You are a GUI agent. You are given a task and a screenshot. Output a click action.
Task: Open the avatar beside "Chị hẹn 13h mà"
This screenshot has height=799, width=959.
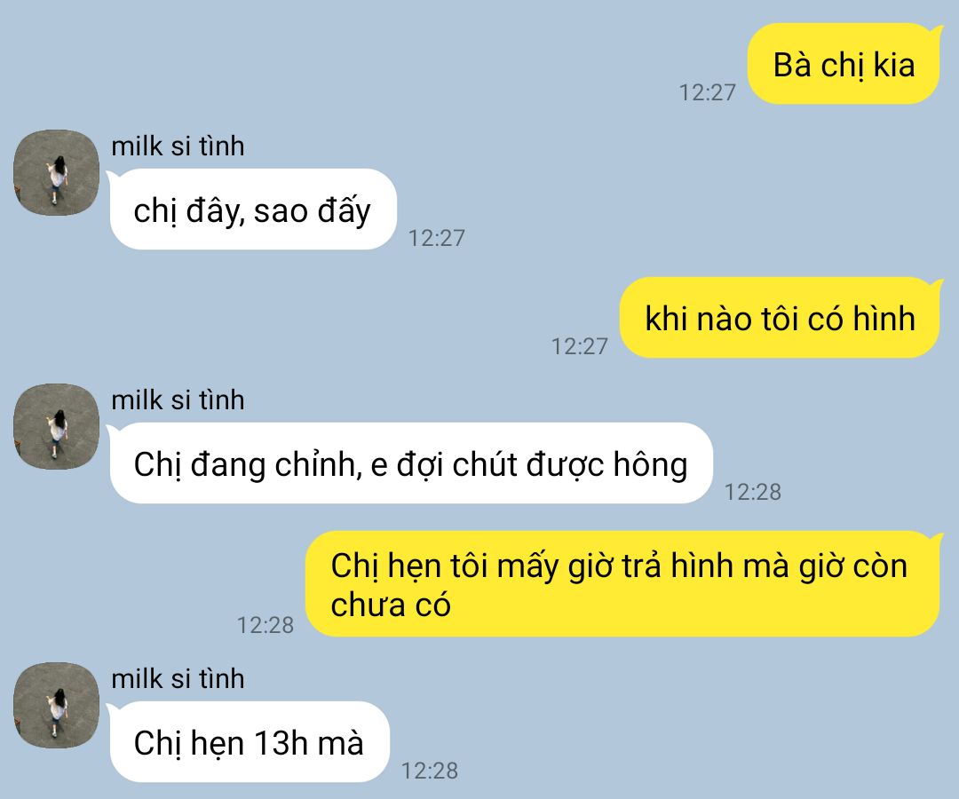[x=56, y=705]
